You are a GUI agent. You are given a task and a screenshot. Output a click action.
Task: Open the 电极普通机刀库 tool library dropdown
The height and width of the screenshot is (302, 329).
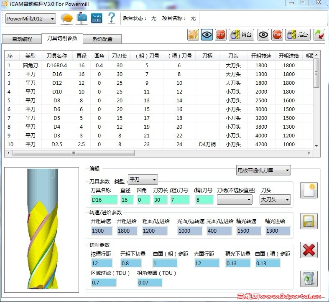[263, 170]
